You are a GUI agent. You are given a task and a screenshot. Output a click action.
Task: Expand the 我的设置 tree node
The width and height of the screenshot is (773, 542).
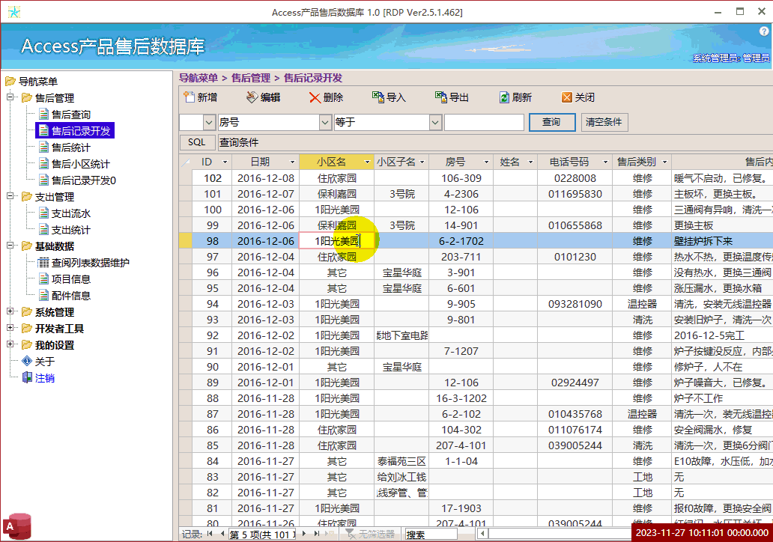(10, 344)
